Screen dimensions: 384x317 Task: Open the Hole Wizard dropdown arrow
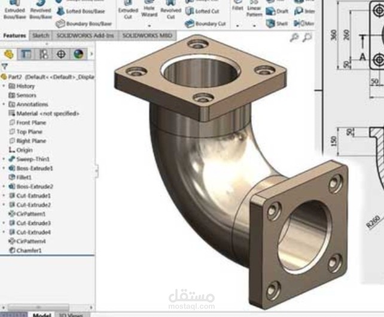pos(149,25)
